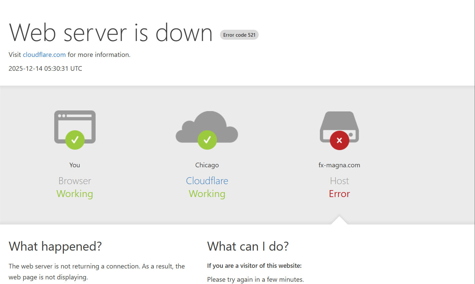
Task: Click the Working status under Browser
Action: click(x=75, y=194)
